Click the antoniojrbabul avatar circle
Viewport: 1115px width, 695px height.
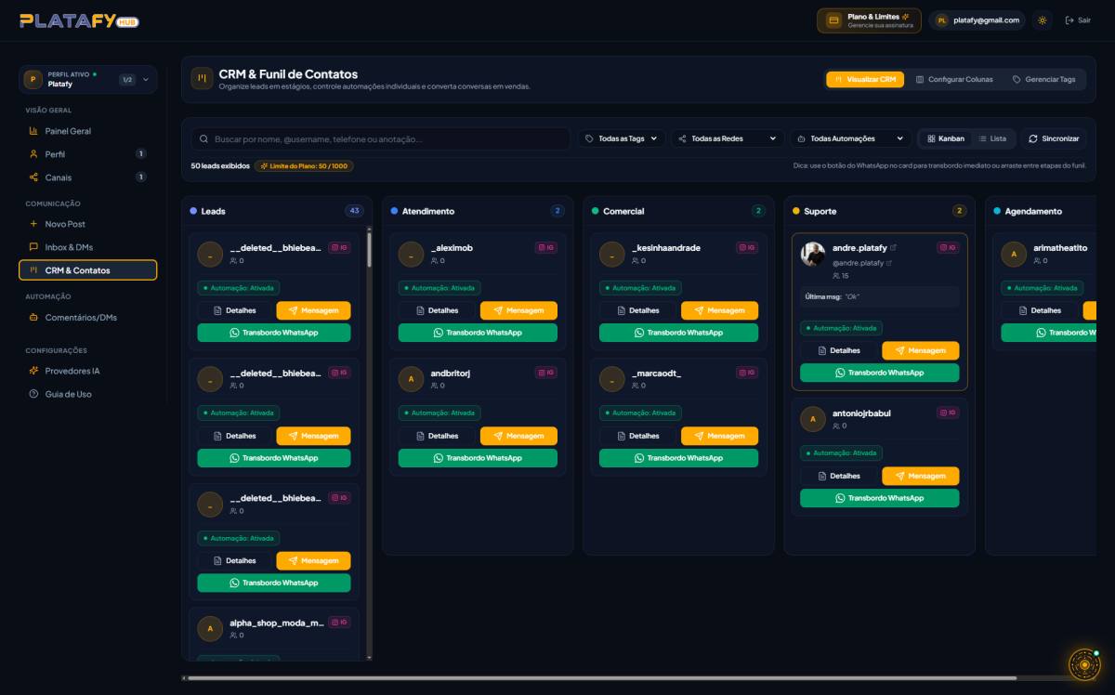(x=812, y=419)
